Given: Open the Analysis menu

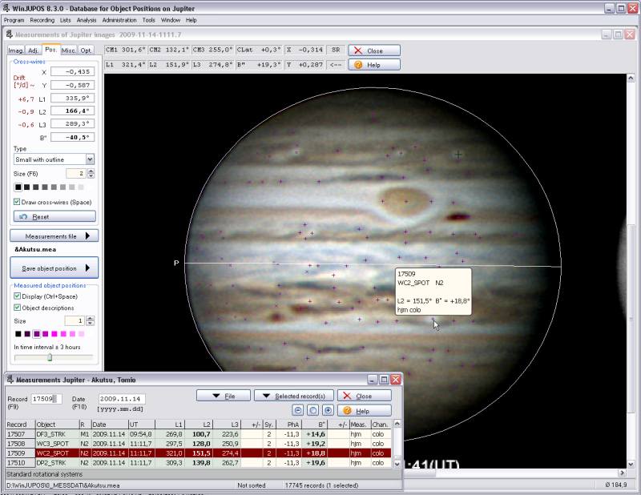Looking at the screenshot, I should pyautogui.click(x=87, y=20).
